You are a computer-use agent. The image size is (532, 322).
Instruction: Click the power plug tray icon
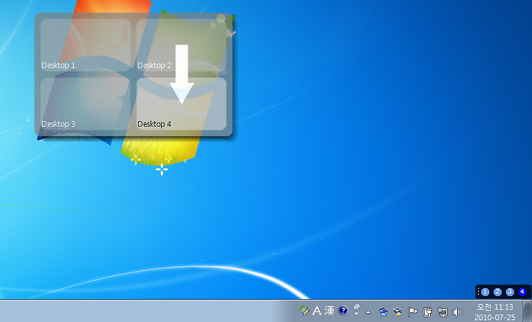427,312
